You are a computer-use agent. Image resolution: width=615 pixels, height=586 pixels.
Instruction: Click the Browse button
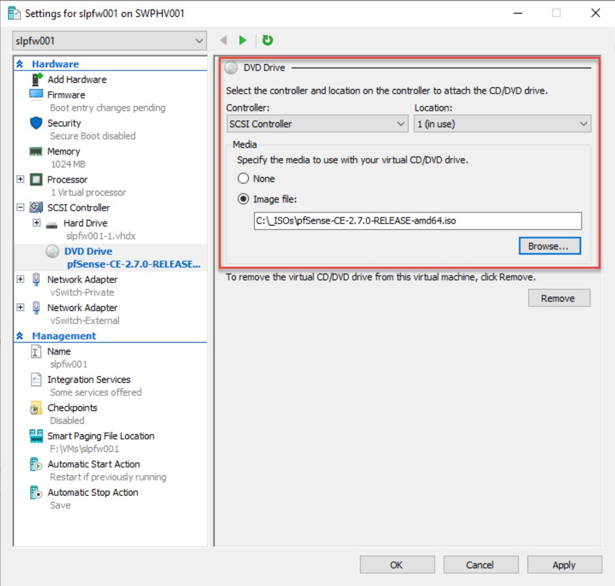[549, 245]
